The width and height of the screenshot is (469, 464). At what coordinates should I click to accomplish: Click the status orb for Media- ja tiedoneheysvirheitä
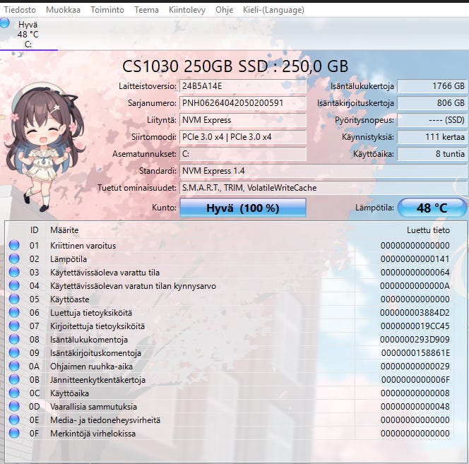click(x=14, y=420)
